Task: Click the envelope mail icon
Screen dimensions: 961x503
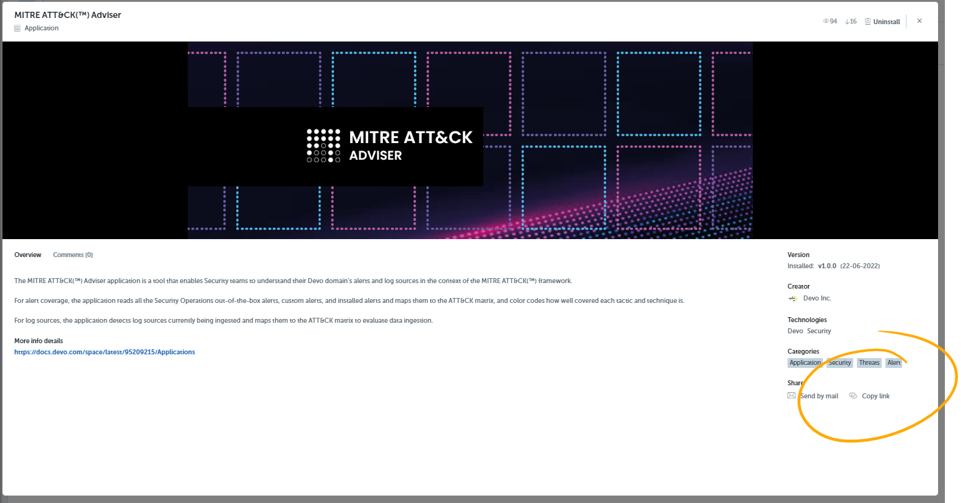Action: pos(791,395)
